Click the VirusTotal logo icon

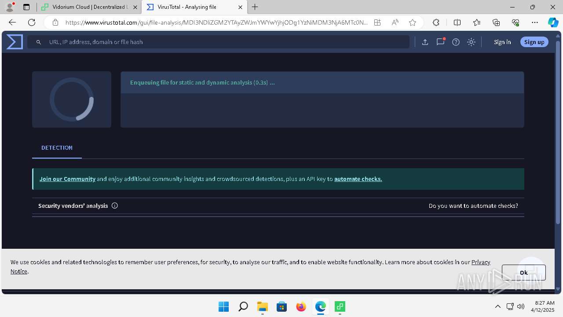pos(15,42)
